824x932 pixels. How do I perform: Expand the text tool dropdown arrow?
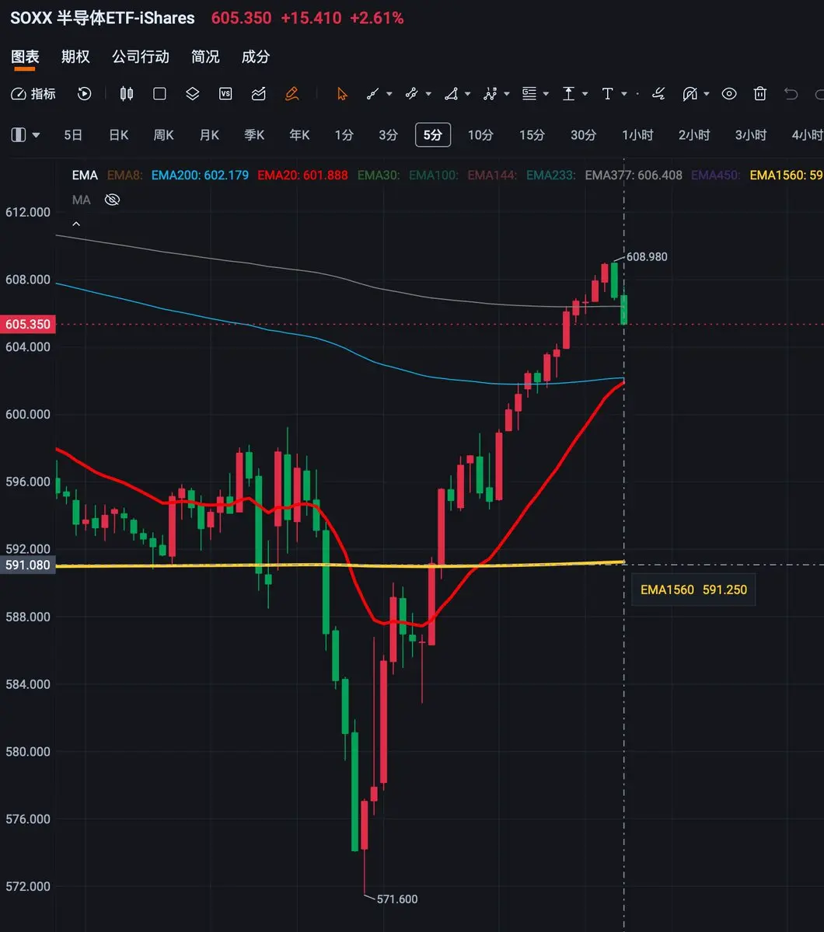624,95
